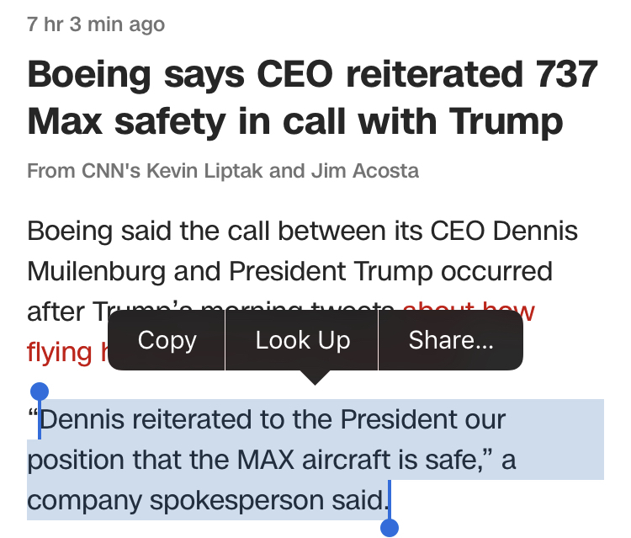
Task: Open the Share... option
Action: pos(451,340)
